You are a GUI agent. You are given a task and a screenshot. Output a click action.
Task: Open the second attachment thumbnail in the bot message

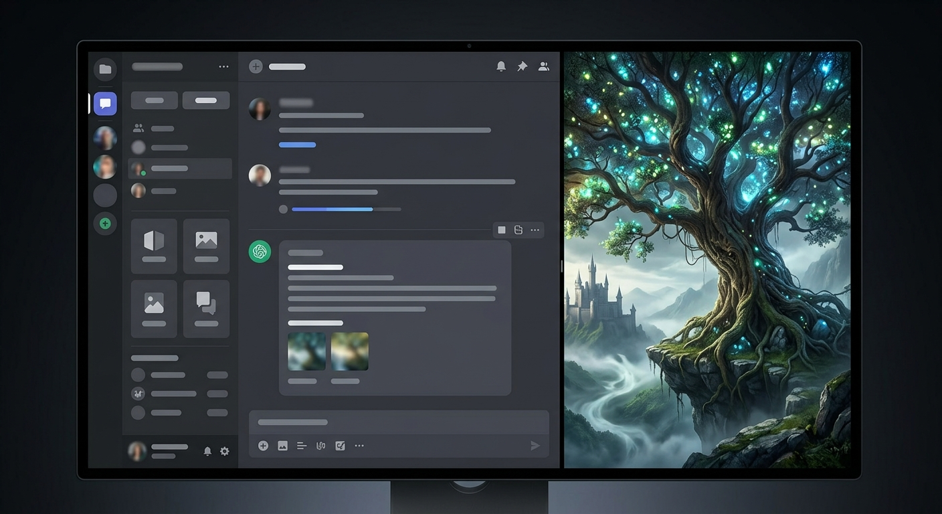pos(349,351)
